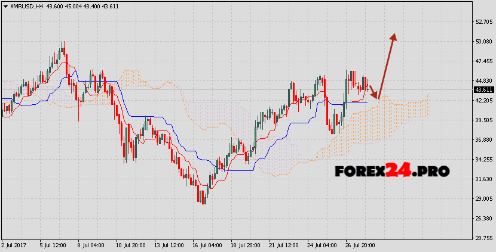Click the 34.255 price level label

point(483,159)
